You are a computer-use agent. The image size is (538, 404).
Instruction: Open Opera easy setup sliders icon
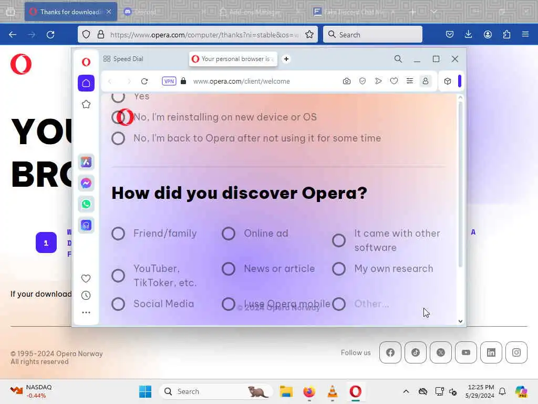click(x=410, y=82)
